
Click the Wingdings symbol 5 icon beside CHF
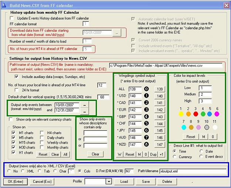coord(146,123)
